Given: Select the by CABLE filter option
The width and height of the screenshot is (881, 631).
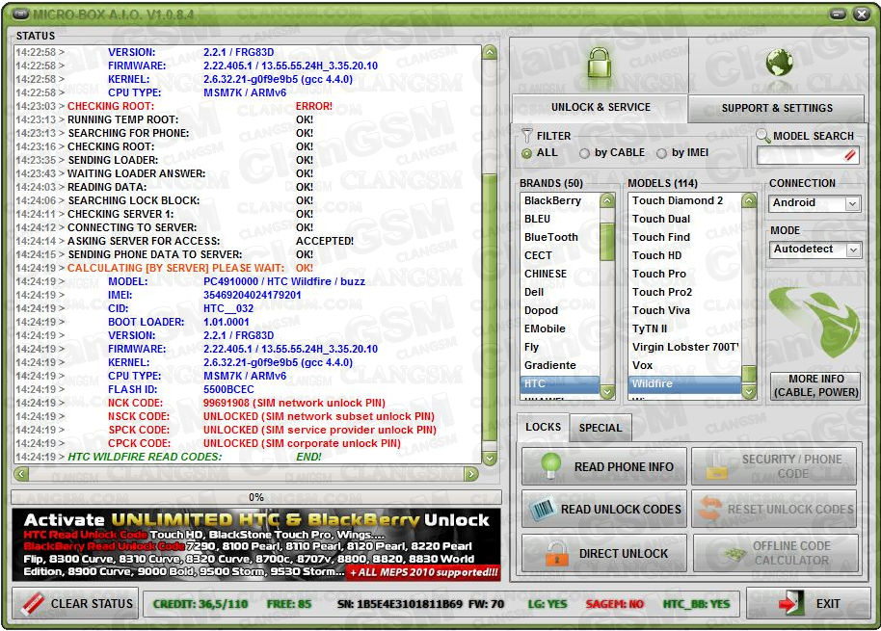Looking at the screenshot, I should point(584,153).
